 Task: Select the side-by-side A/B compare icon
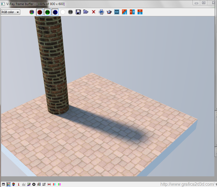[132, 12]
